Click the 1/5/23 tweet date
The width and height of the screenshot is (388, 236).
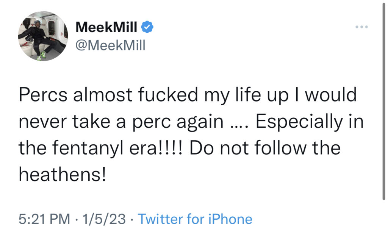[x=104, y=219]
